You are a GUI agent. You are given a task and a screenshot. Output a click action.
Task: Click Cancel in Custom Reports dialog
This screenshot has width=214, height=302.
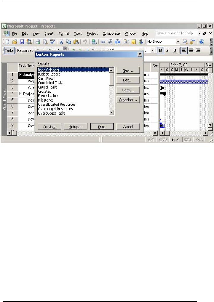(x=128, y=127)
